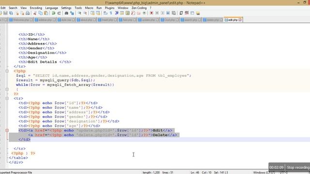Stop macro recording toolbar icon

tap(157, 13)
